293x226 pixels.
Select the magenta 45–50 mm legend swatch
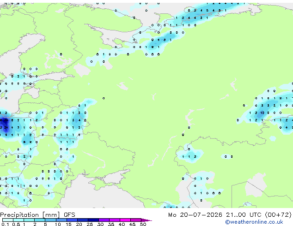(136, 220)
